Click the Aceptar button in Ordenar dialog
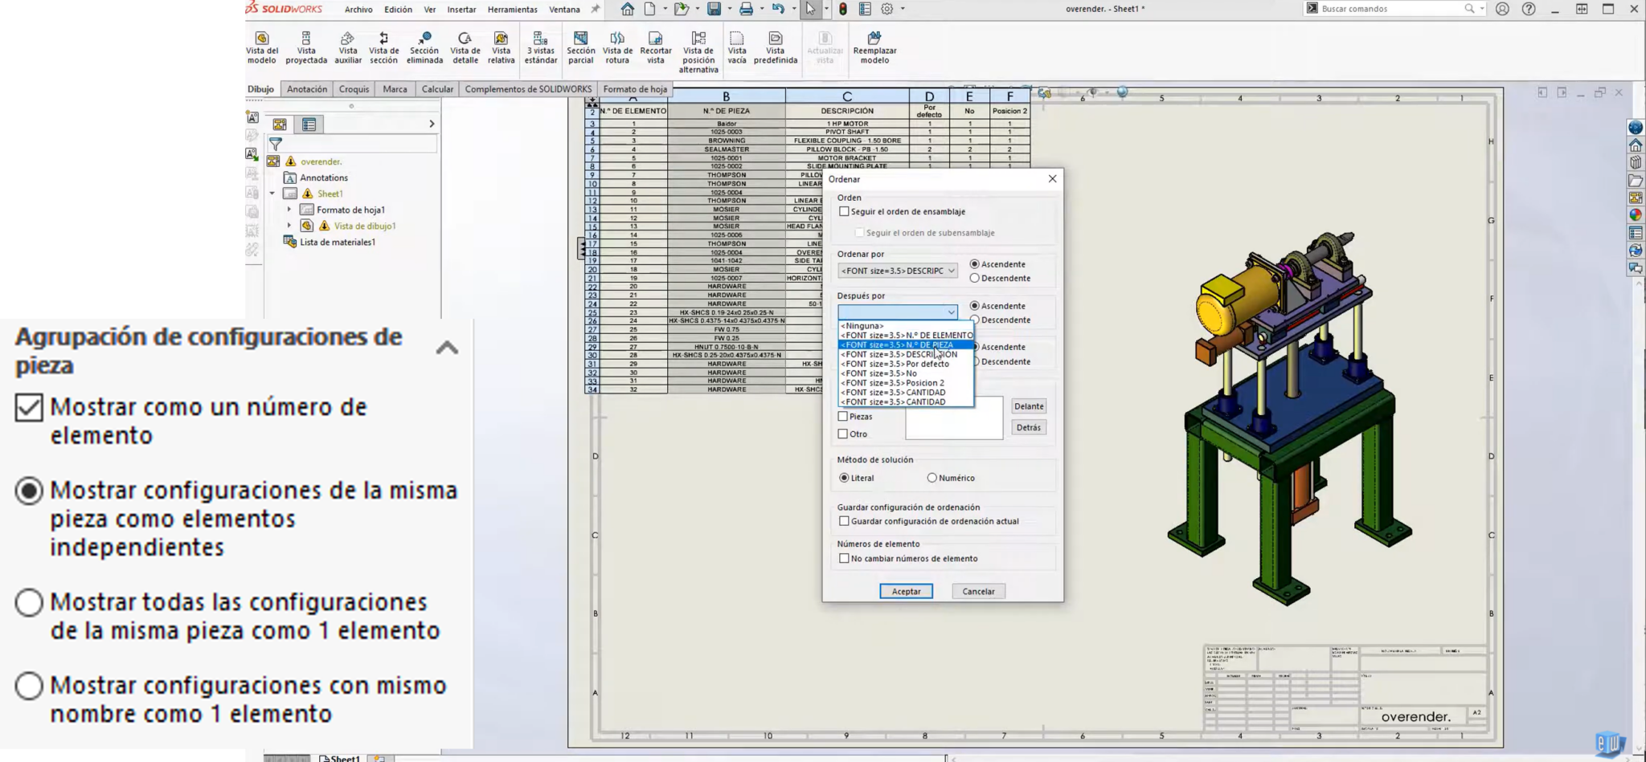Image resolution: width=1646 pixels, height=762 pixels. click(x=907, y=591)
